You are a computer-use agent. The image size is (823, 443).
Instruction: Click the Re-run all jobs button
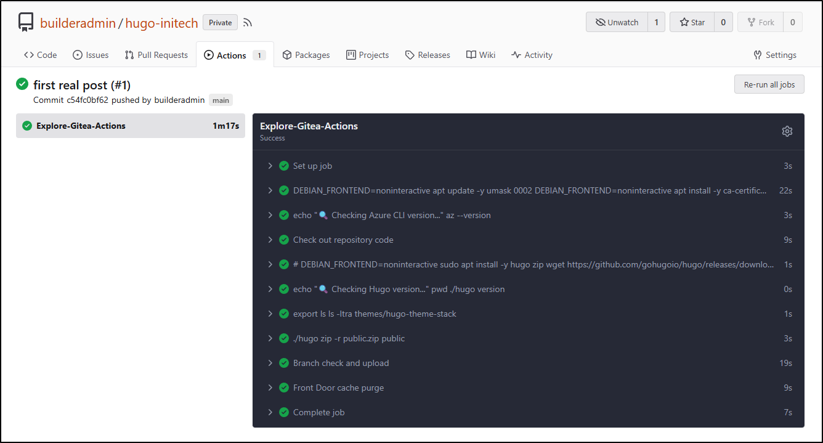tap(769, 84)
